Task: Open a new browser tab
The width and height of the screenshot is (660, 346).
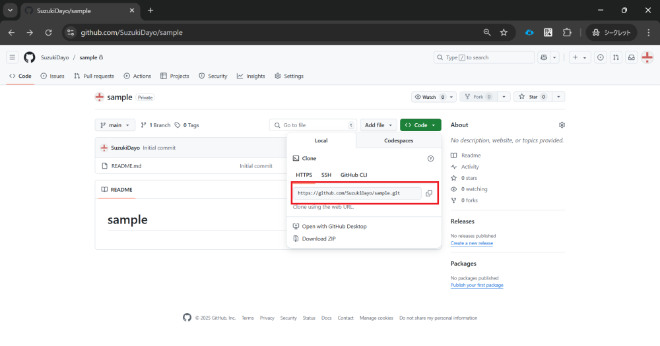Action: pyautogui.click(x=150, y=11)
